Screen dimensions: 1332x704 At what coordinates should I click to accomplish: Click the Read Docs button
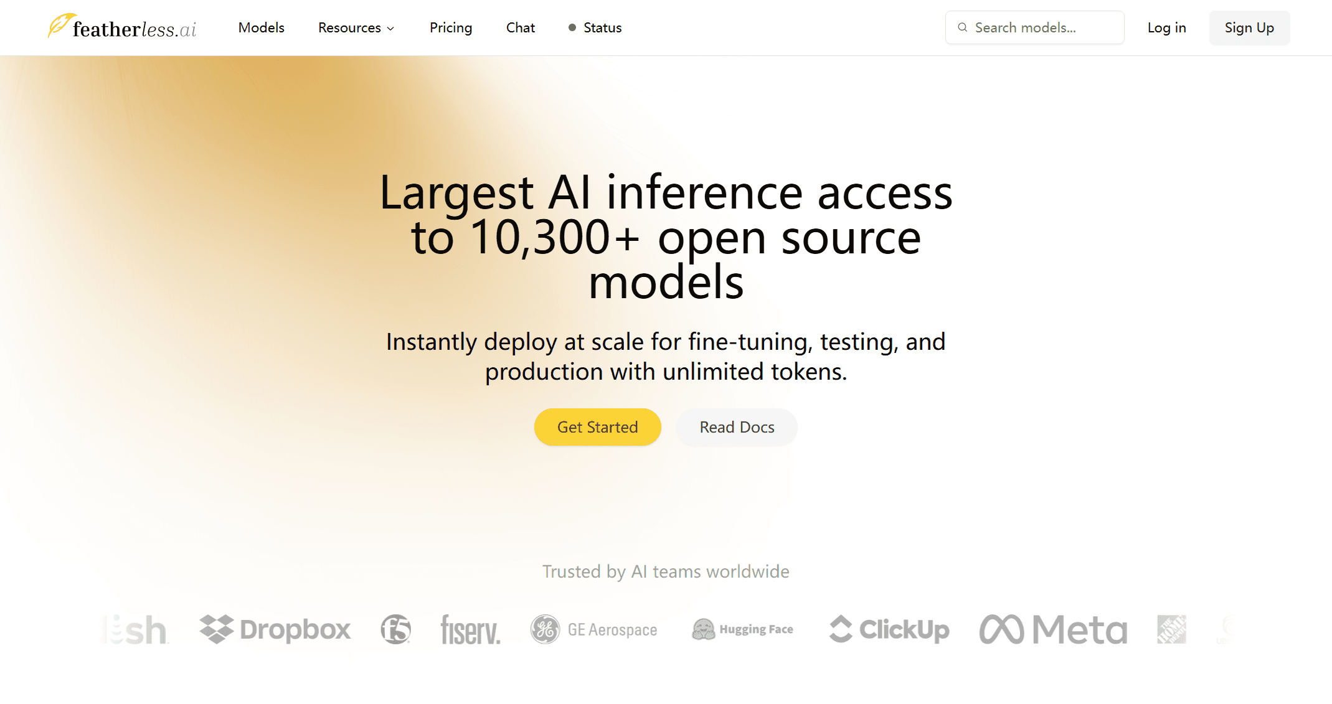click(x=737, y=427)
